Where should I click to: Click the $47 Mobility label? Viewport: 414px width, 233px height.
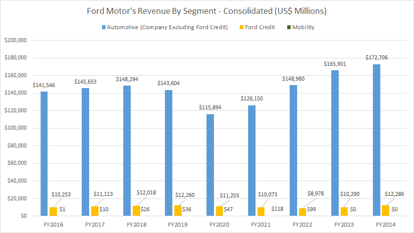(228, 210)
